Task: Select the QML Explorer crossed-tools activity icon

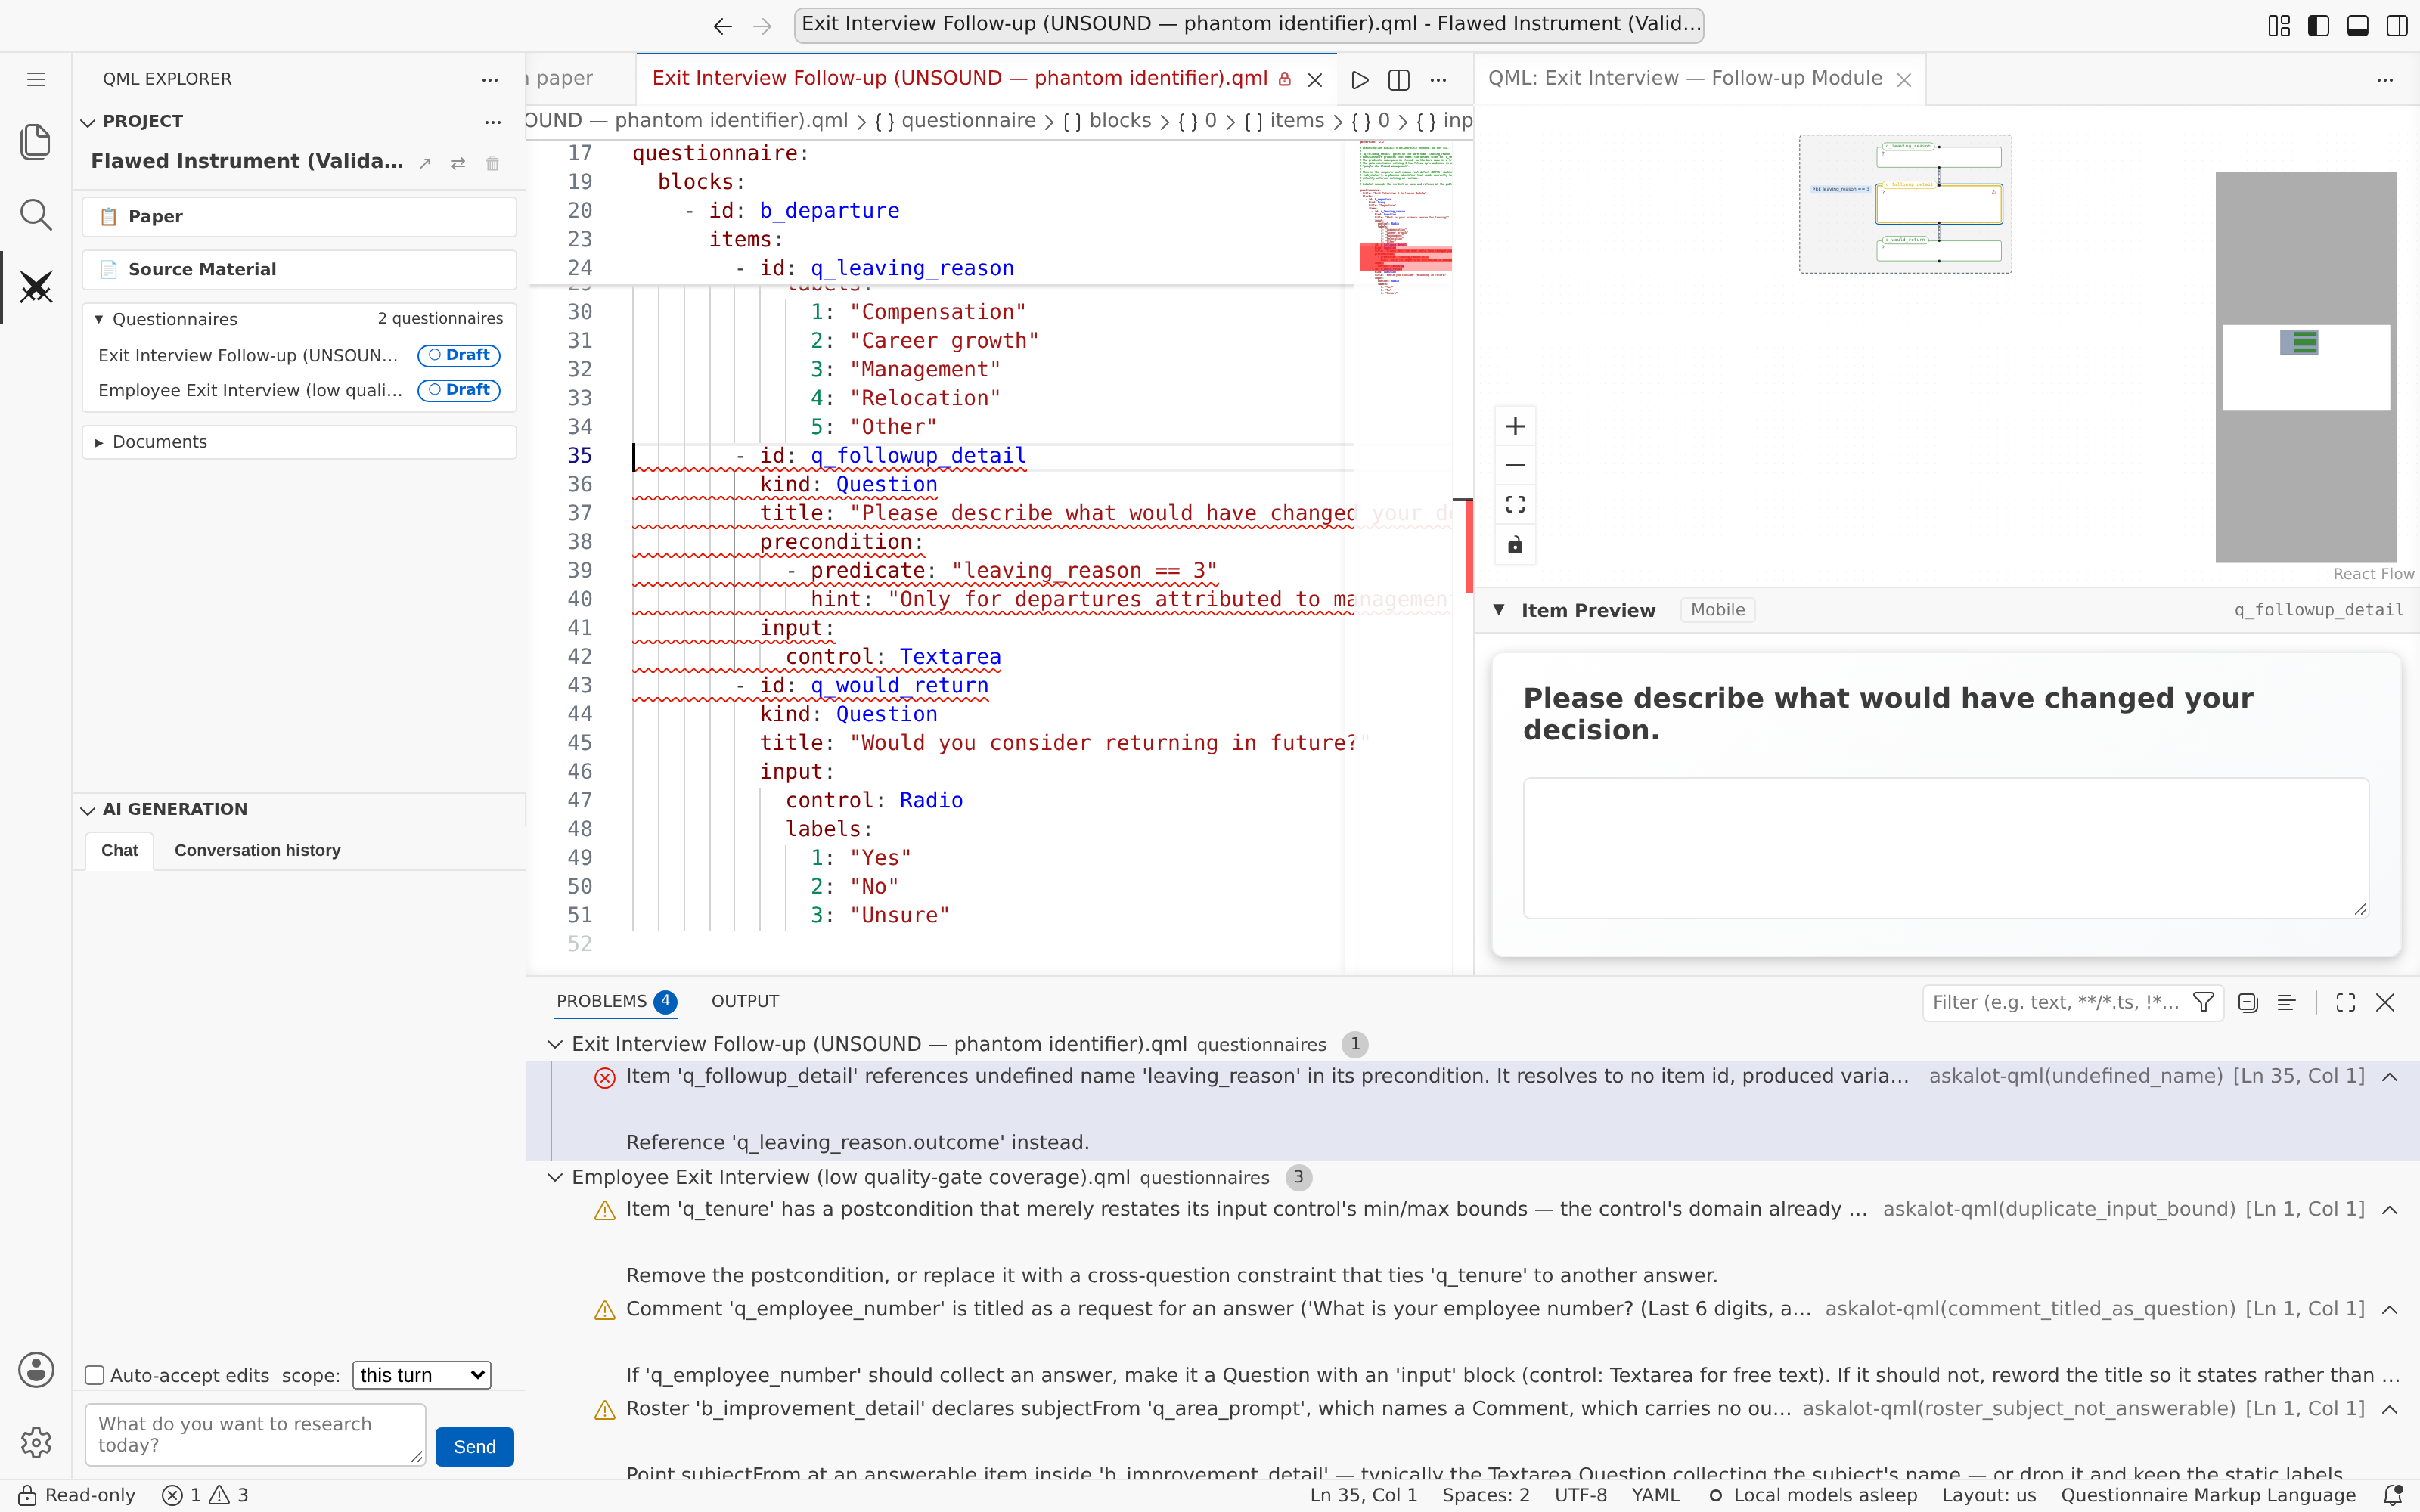Action: click(x=36, y=288)
